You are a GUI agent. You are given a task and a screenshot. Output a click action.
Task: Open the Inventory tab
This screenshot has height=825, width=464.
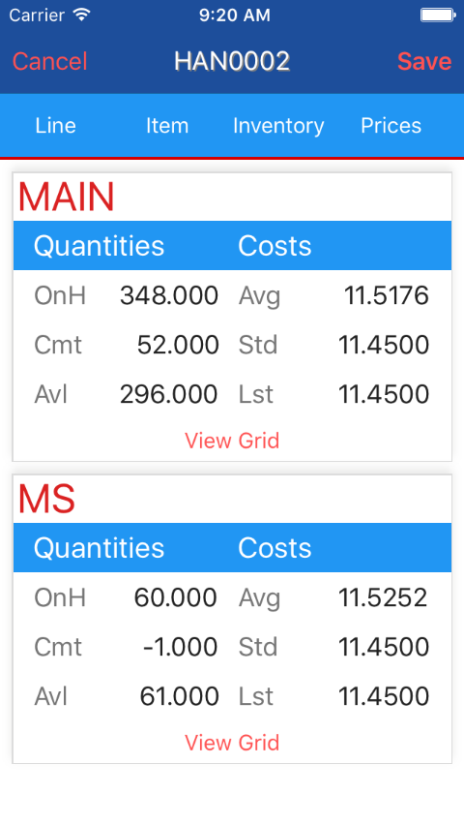click(x=278, y=126)
